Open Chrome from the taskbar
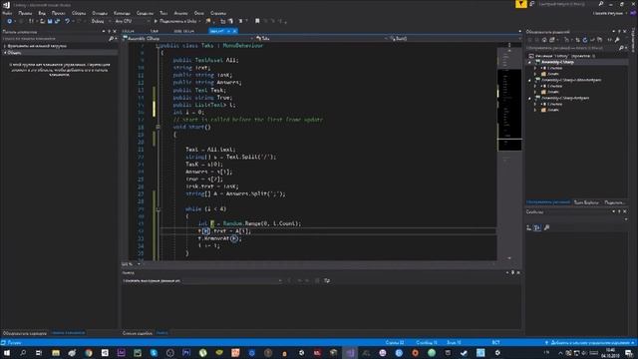The height and width of the screenshot is (359, 638). 89,353
